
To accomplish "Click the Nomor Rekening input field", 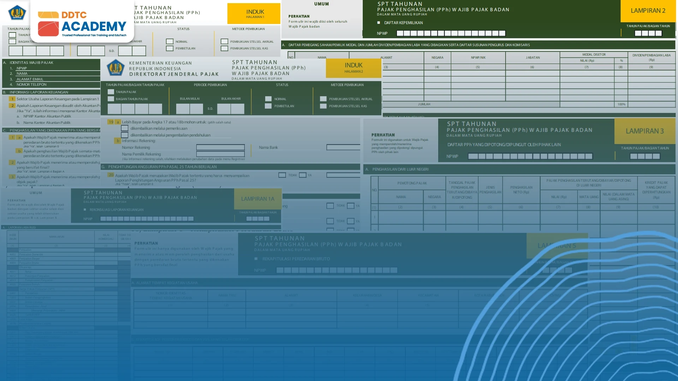I will pyautogui.click(x=220, y=147).
